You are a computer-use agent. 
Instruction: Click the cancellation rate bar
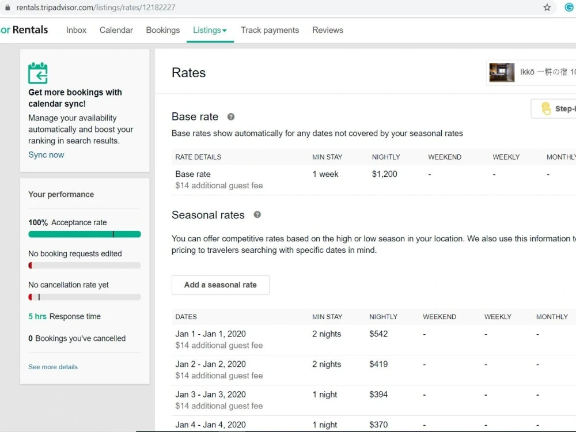85,297
